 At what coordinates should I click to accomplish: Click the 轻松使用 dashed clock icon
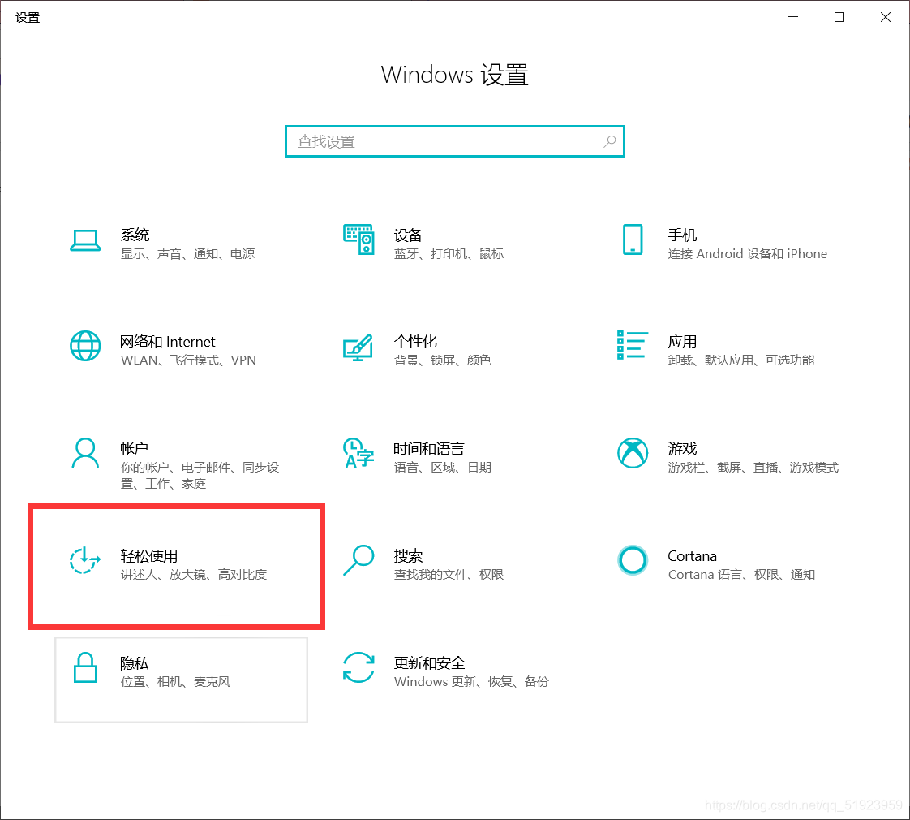pos(84,560)
